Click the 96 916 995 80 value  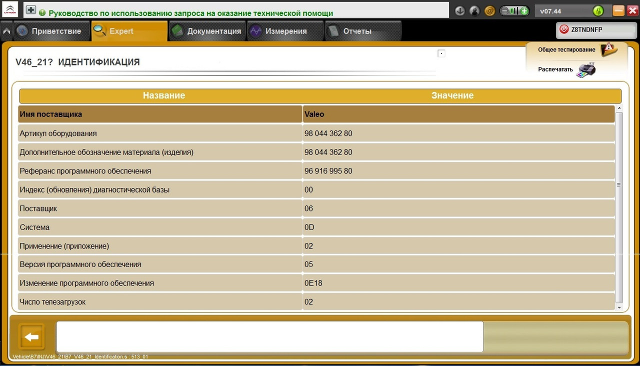pyautogui.click(x=328, y=171)
